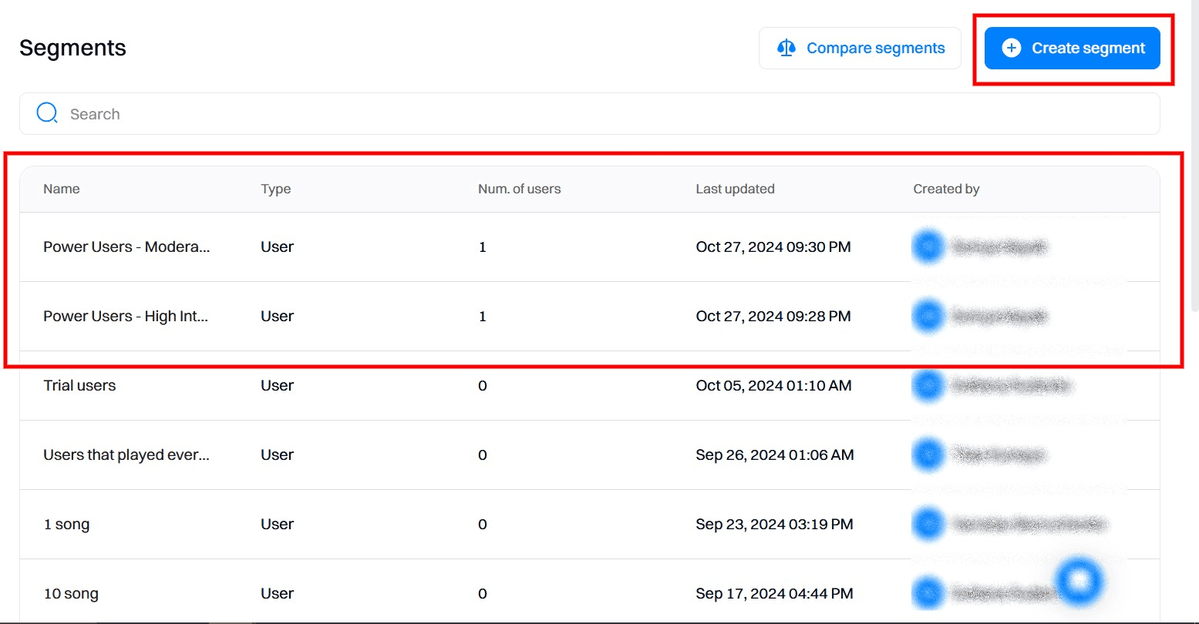The height and width of the screenshot is (624, 1199).
Task: Click the avatar next to the 10 song creator
Action: click(x=928, y=593)
